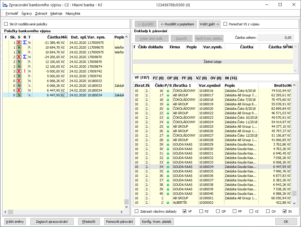Click red X icon for 6 447,95 N row
301x227 pixels.
coord(19,90)
